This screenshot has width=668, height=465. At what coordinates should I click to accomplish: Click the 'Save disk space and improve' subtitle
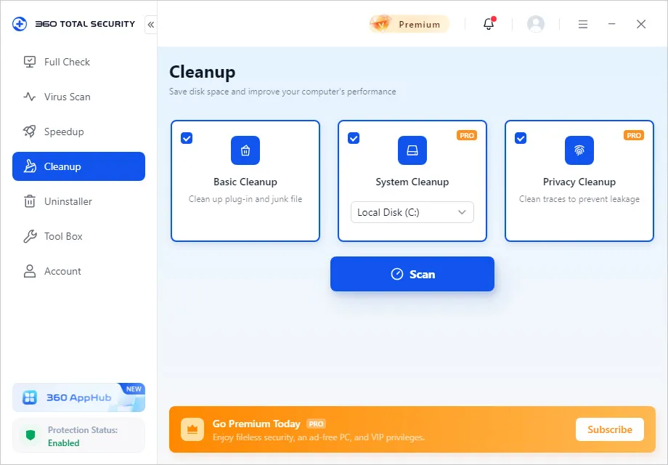pos(282,92)
